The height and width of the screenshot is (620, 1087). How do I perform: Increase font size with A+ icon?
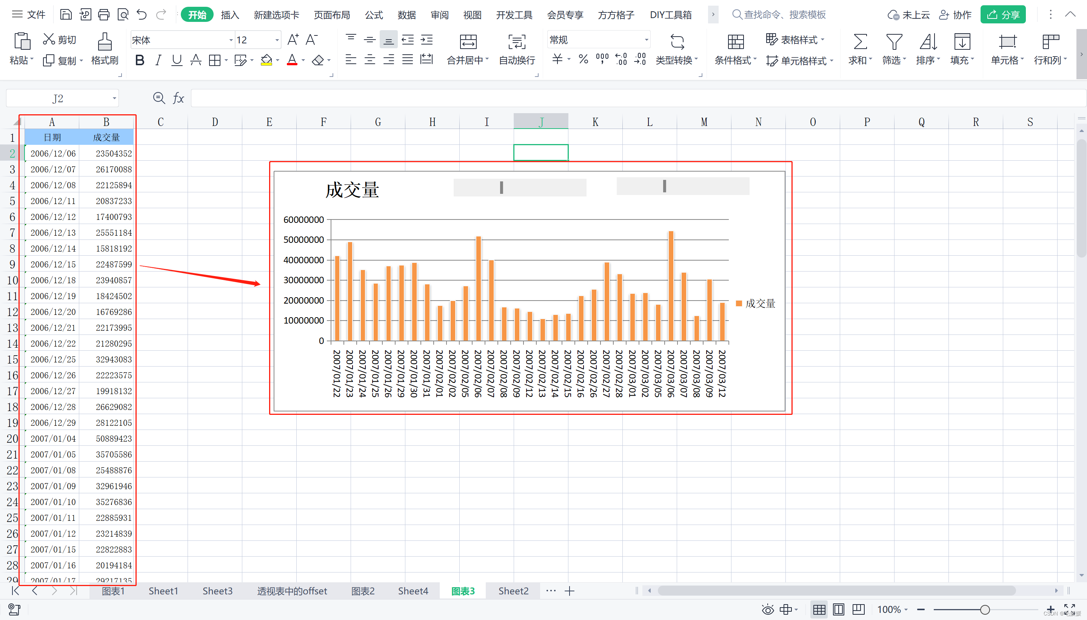[x=293, y=40]
